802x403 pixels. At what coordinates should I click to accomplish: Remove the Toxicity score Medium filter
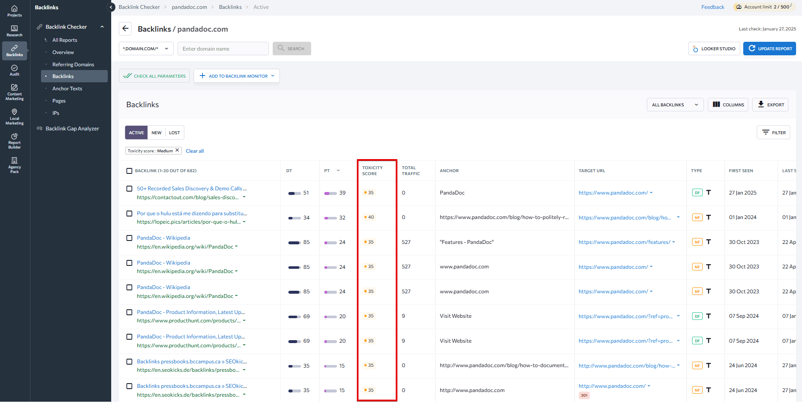click(x=177, y=150)
